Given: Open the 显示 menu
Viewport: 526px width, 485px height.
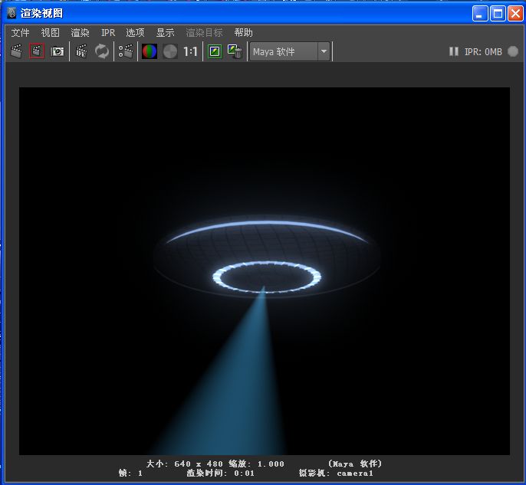Looking at the screenshot, I should [x=165, y=33].
